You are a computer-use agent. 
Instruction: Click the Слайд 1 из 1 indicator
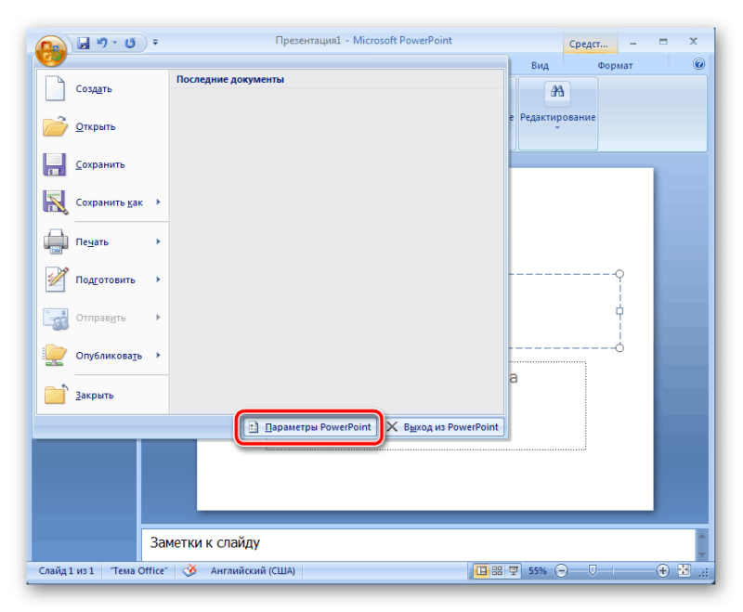pyautogui.click(x=66, y=571)
